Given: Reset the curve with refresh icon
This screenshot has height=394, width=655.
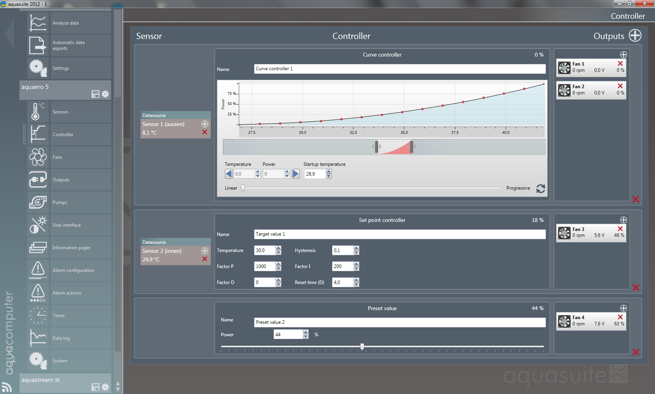Looking at the screenshot, I should coord(541,189).
